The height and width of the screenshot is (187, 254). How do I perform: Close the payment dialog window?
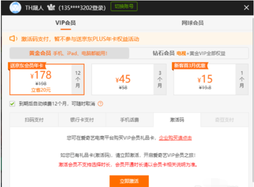click(247, 7)
